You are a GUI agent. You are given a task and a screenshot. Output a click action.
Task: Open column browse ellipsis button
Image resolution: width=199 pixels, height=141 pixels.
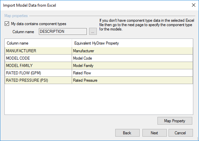(x=93, y=31)
